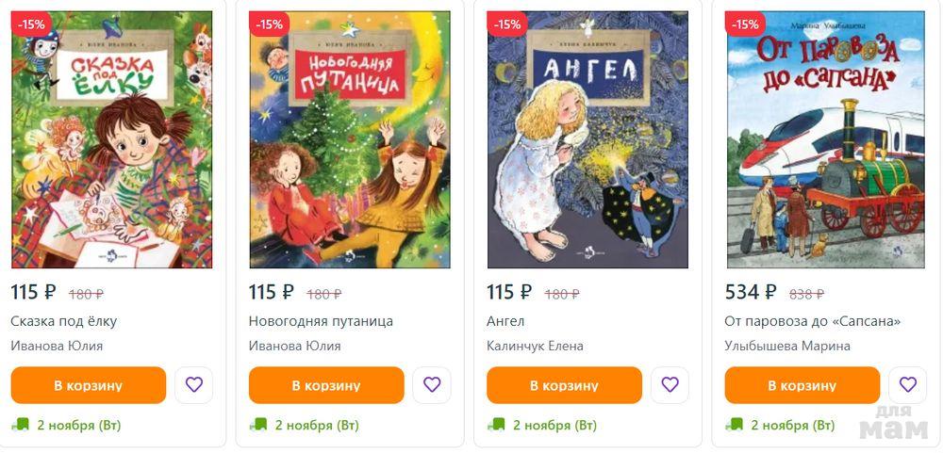Screen dimensions: 943x453
Task: Open Сказка под ёлку cover thumbnail
Action: coord(112,140)
